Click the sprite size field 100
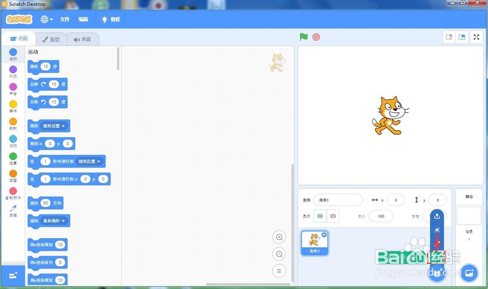Screen dimensions: 488x289 tap(381, 216)
